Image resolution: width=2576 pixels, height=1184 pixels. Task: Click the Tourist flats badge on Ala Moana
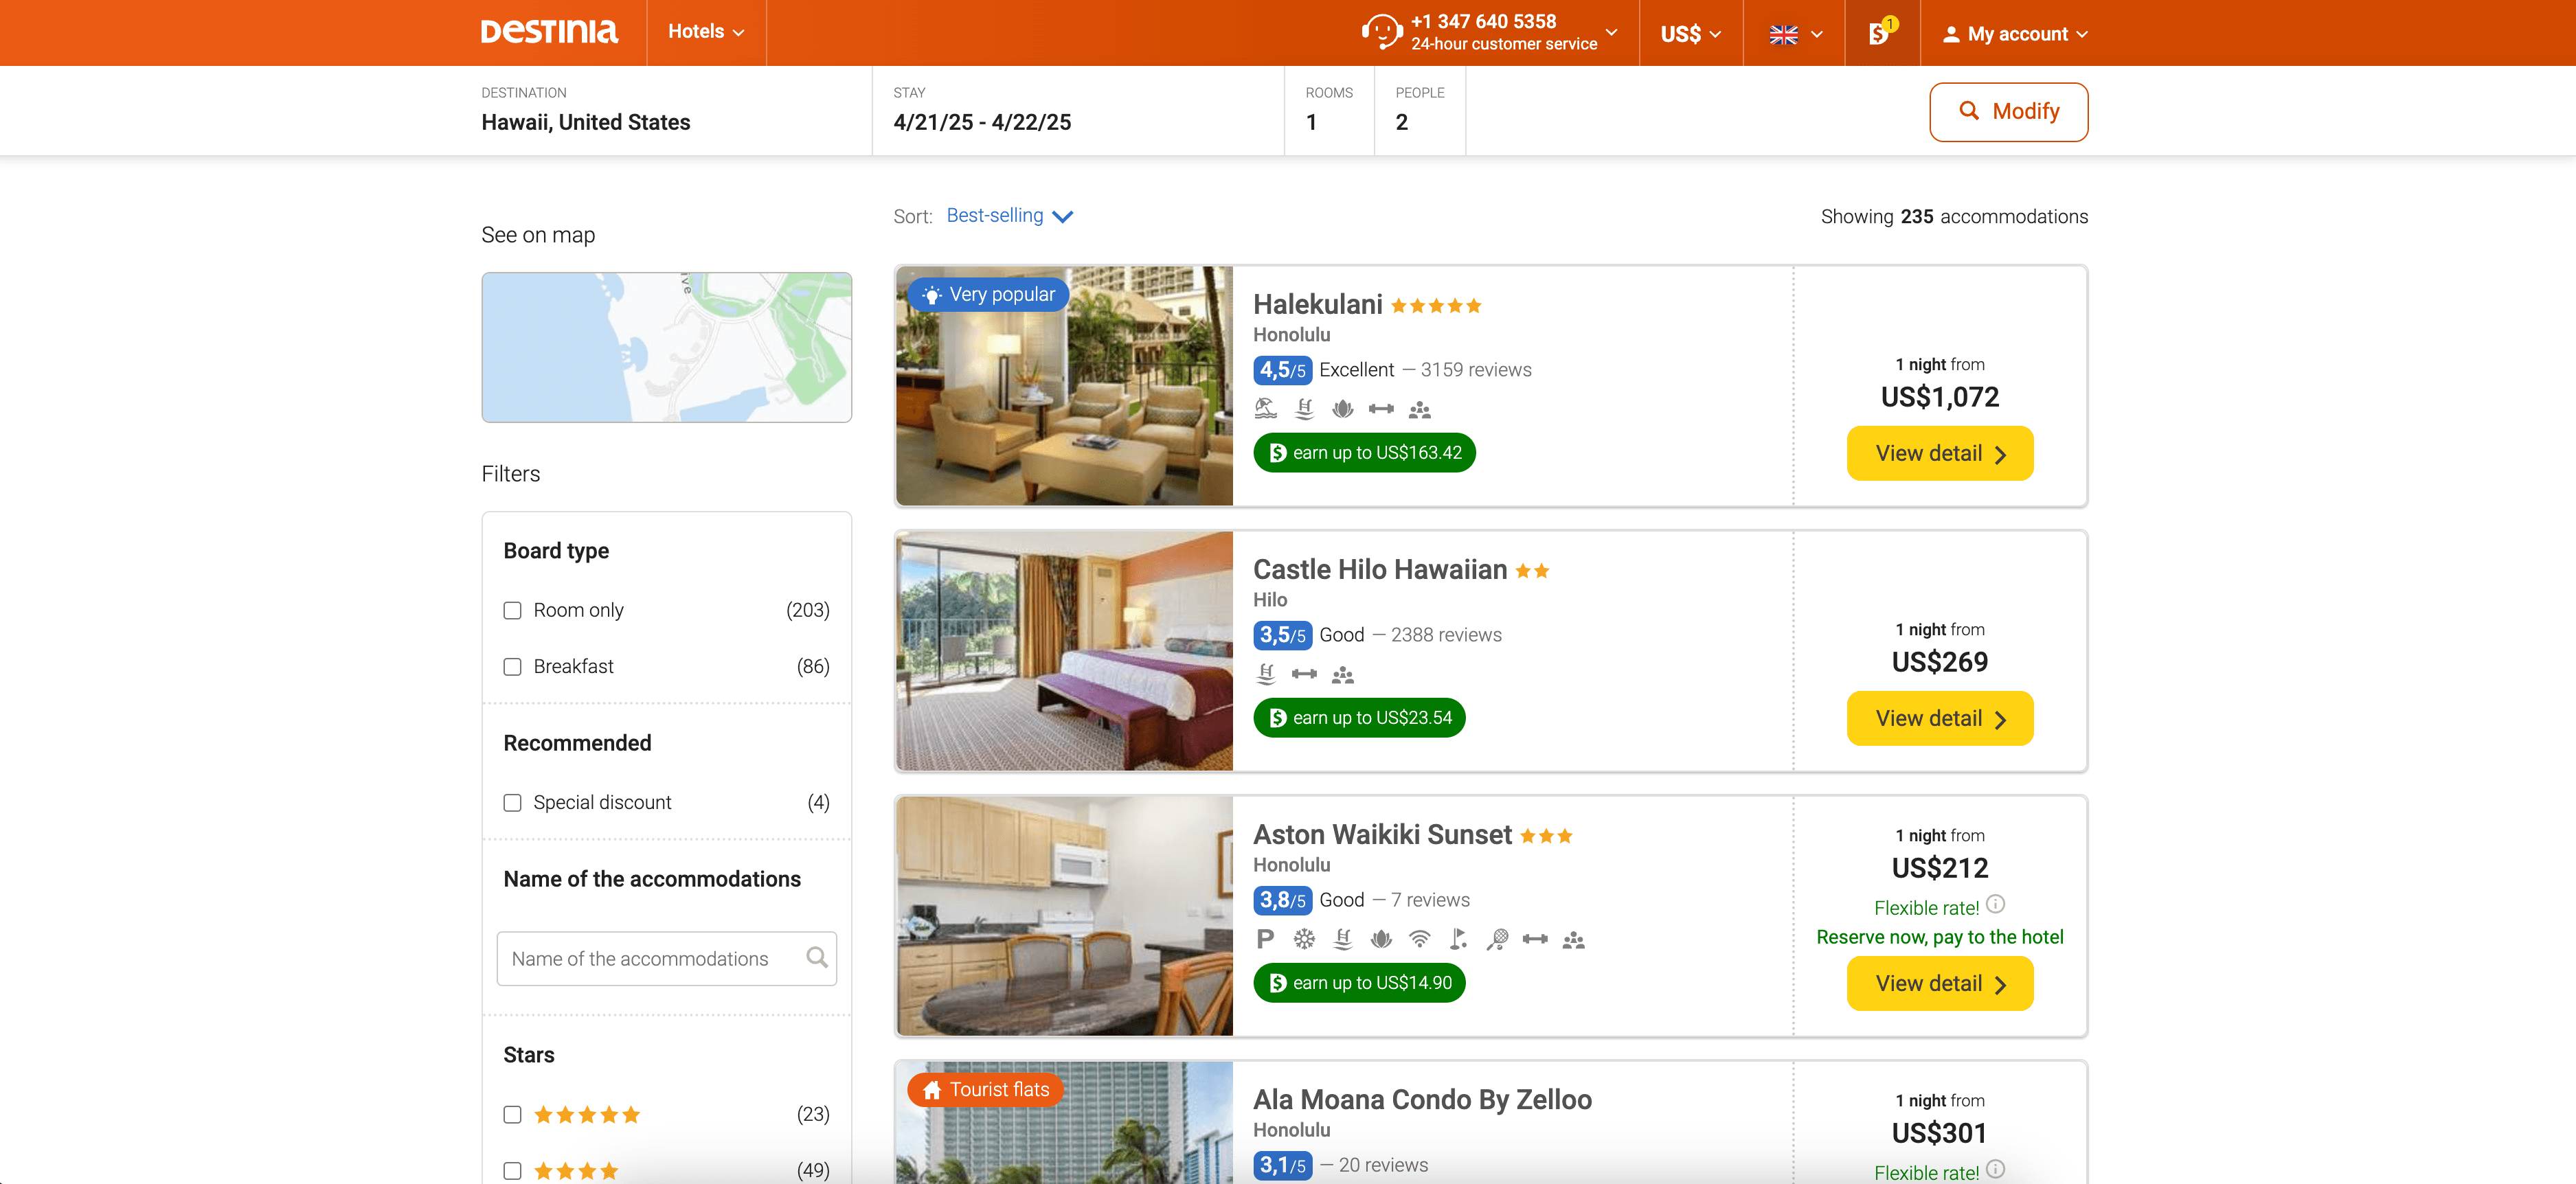click(985, 1089)
